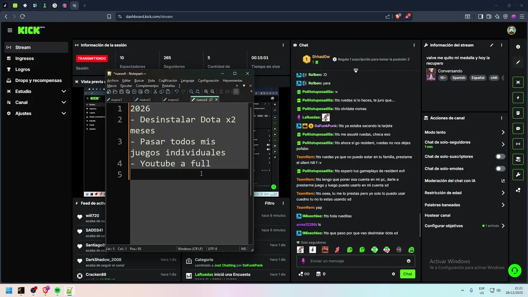Toggle Chat de solo-suscriptores
528x297 pixels.
500,157
